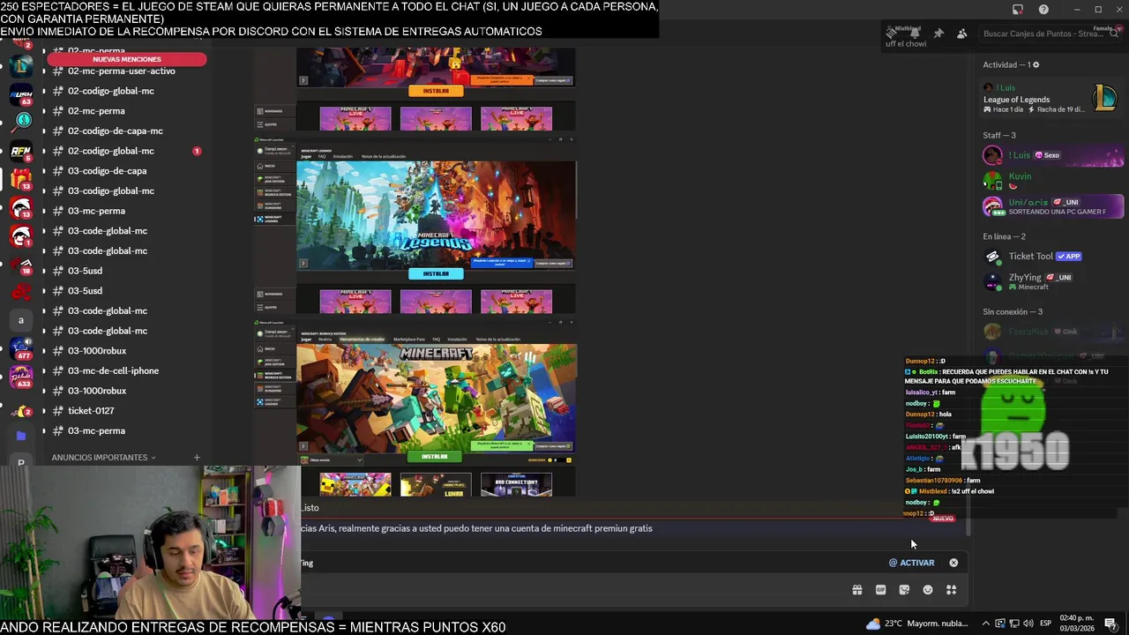
Task: Open ! Luis profile in Staff list
Action: tap(1052, 155)
